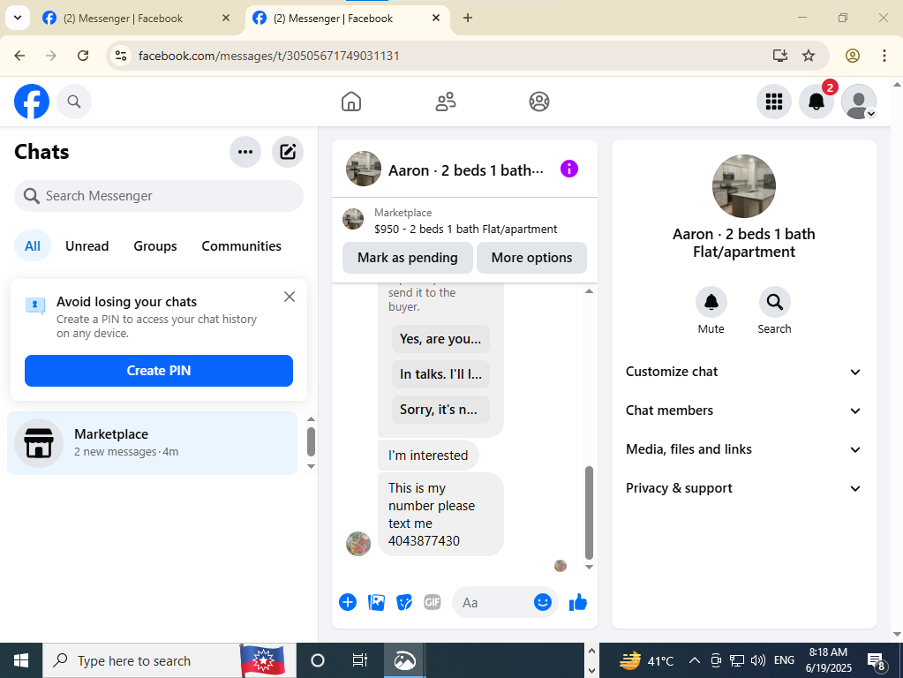Open conversation information purple i icon

tap(569, 169)
